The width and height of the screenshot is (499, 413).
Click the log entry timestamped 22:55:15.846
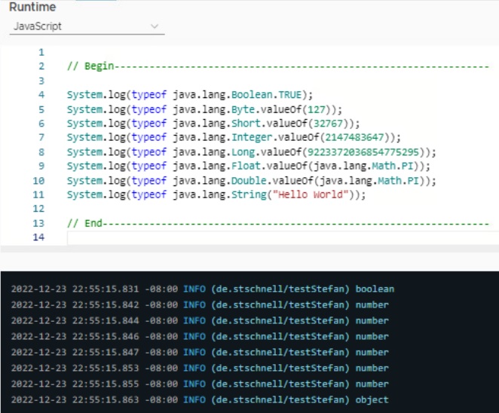200,337
